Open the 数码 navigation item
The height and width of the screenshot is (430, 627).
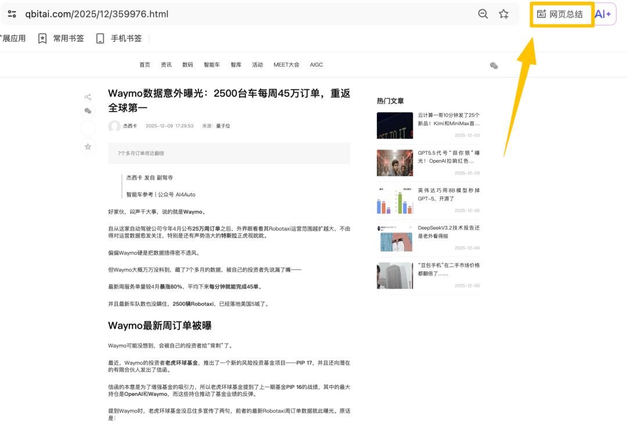[188, 65]
